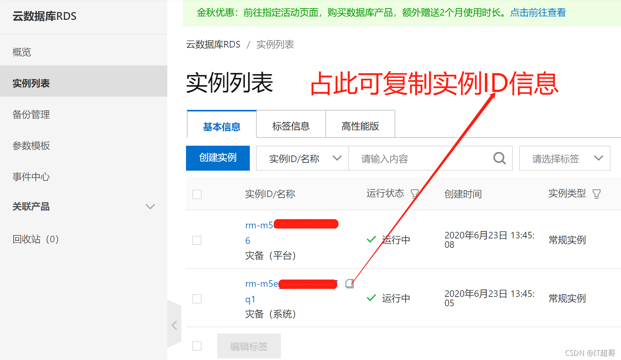Click the 实例ID/名称 column header
This screenshot has height=360, width=621.
click(x=270, y=194)
